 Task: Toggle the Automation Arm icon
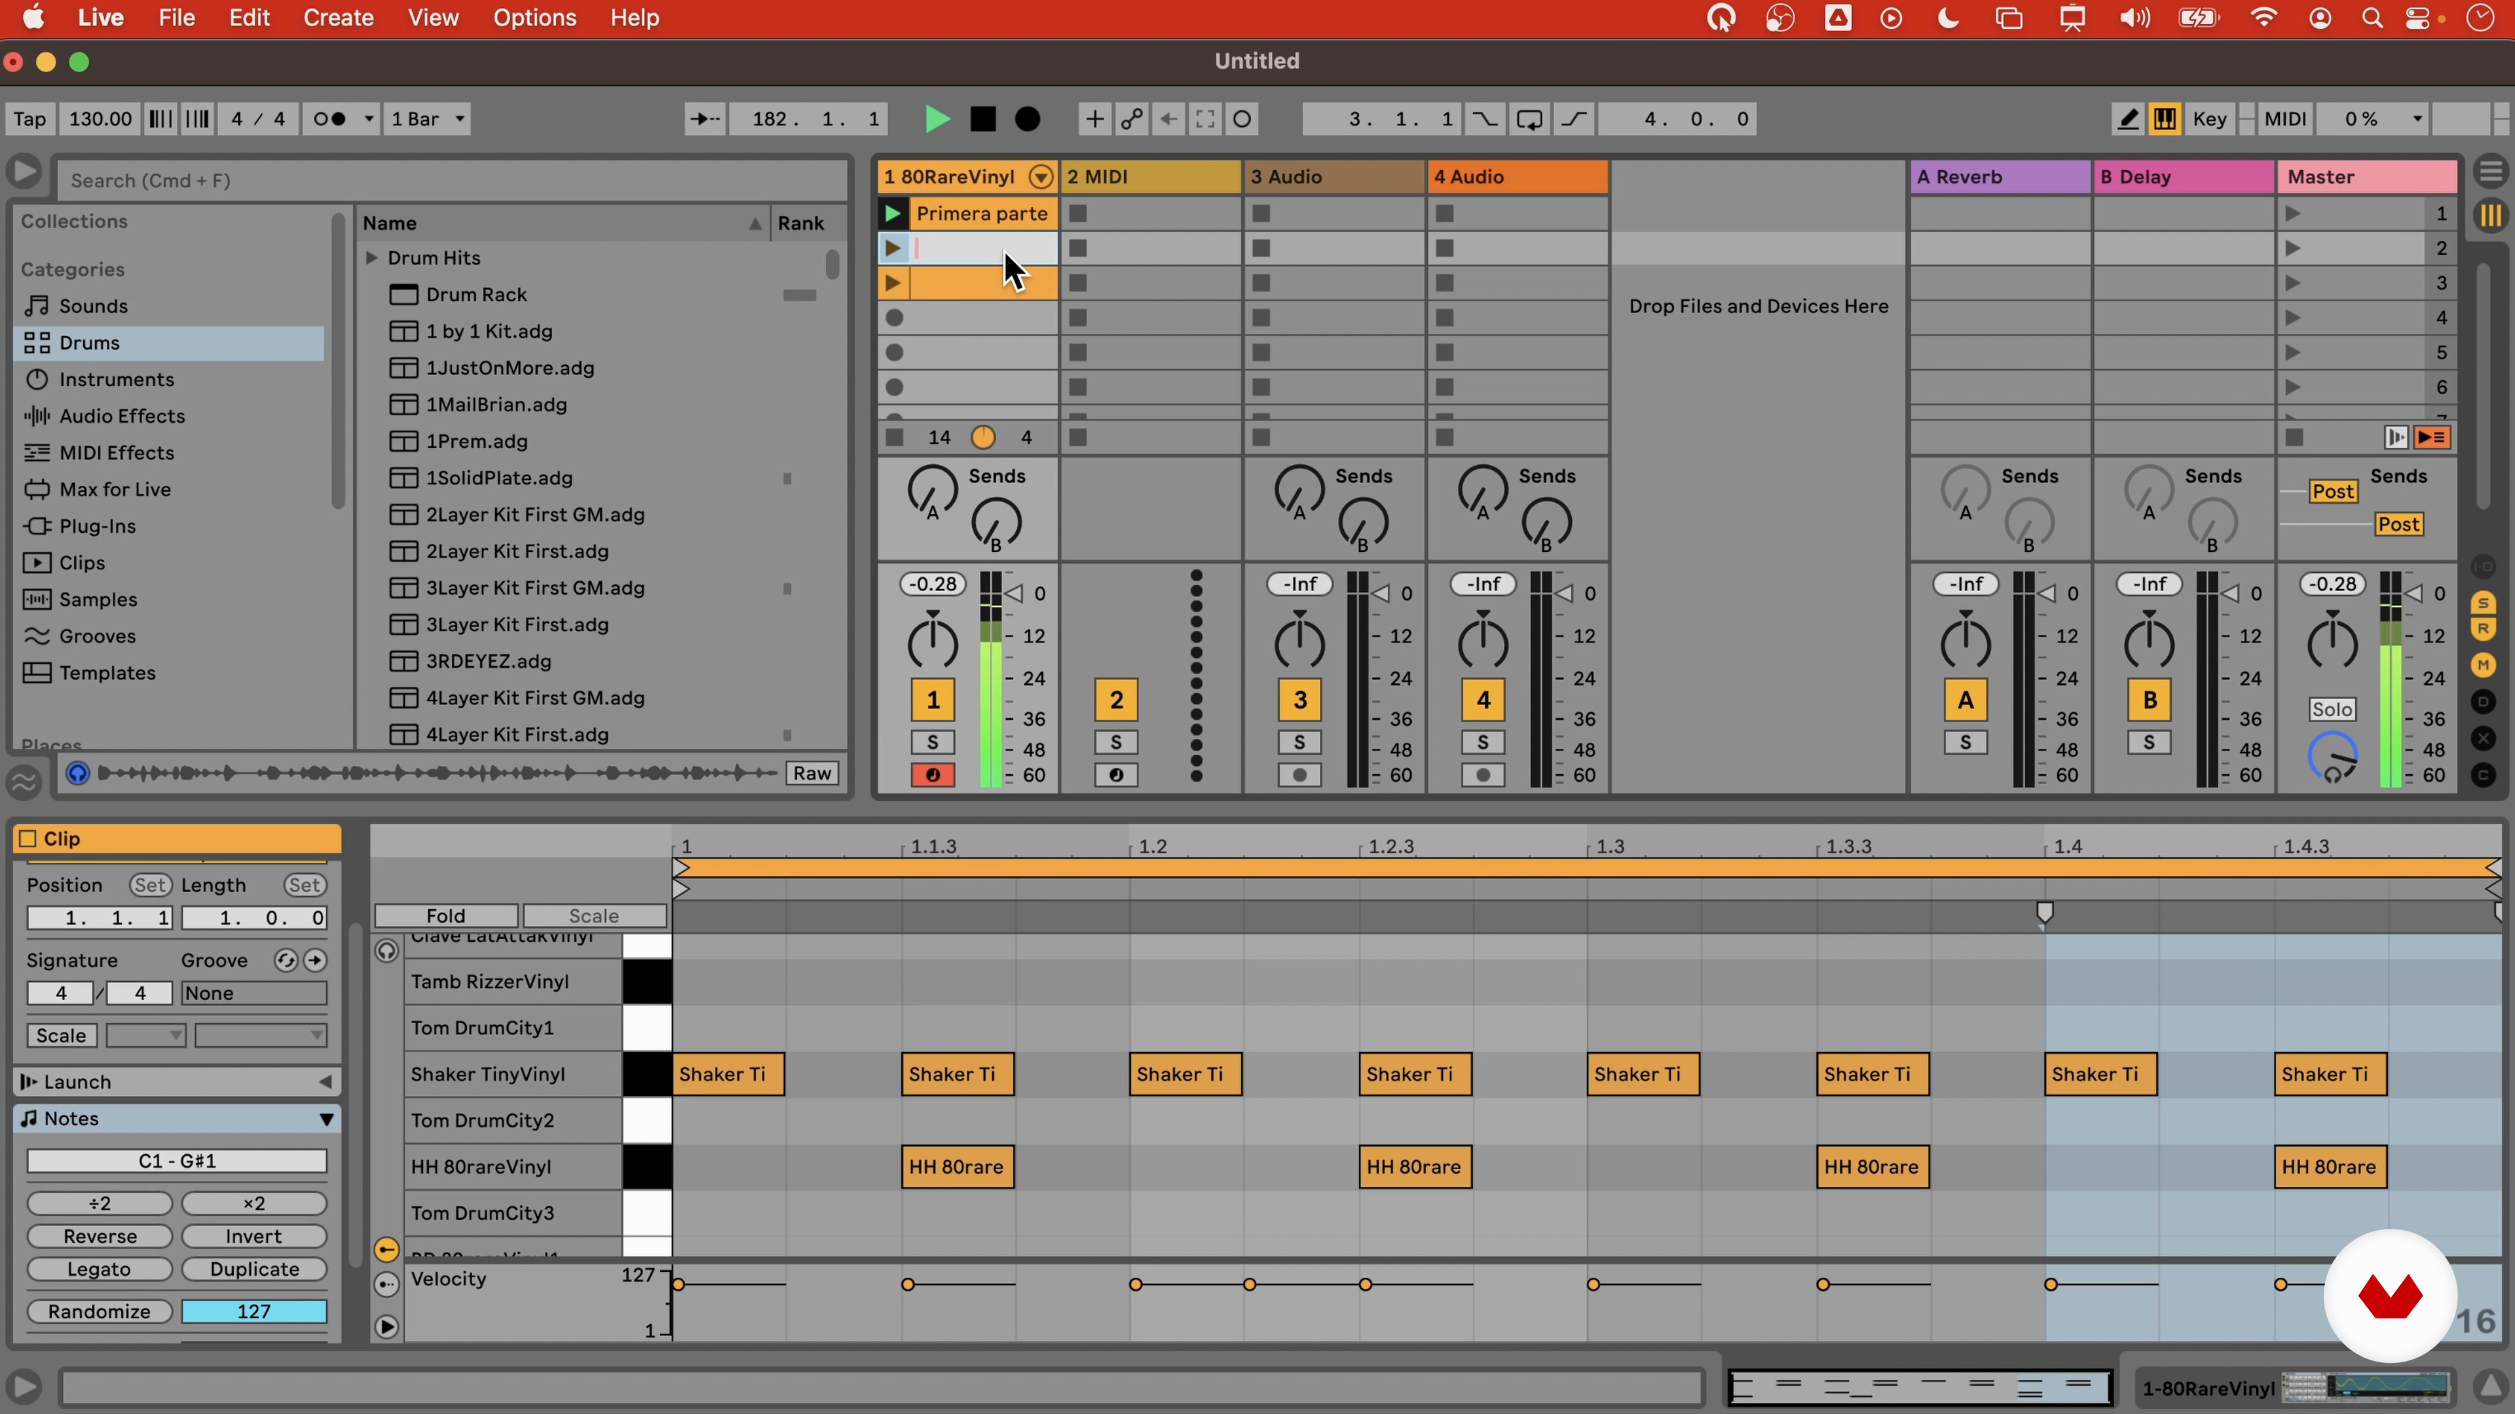point(1132,119)
